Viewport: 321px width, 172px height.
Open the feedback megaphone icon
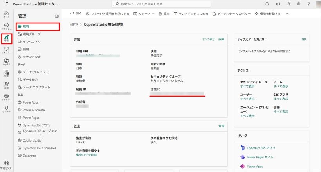point(278,4)
